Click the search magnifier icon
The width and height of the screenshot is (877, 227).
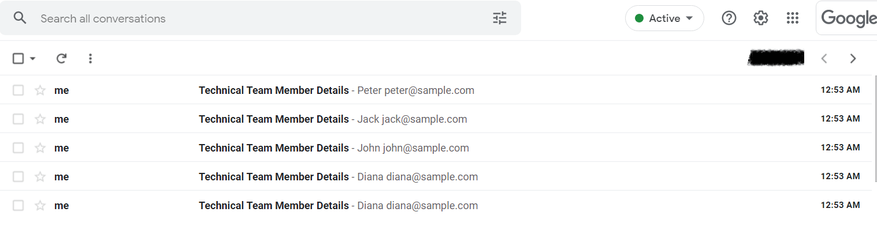tap(20, 18)
